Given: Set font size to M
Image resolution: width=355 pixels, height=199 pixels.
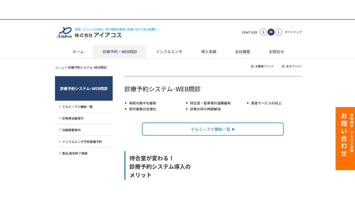Looking at the screenshot, I should (271, 32).
